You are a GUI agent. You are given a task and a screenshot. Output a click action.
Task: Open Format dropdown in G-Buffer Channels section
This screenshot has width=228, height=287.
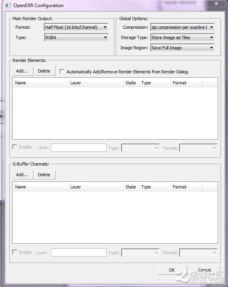click(198, 253)
